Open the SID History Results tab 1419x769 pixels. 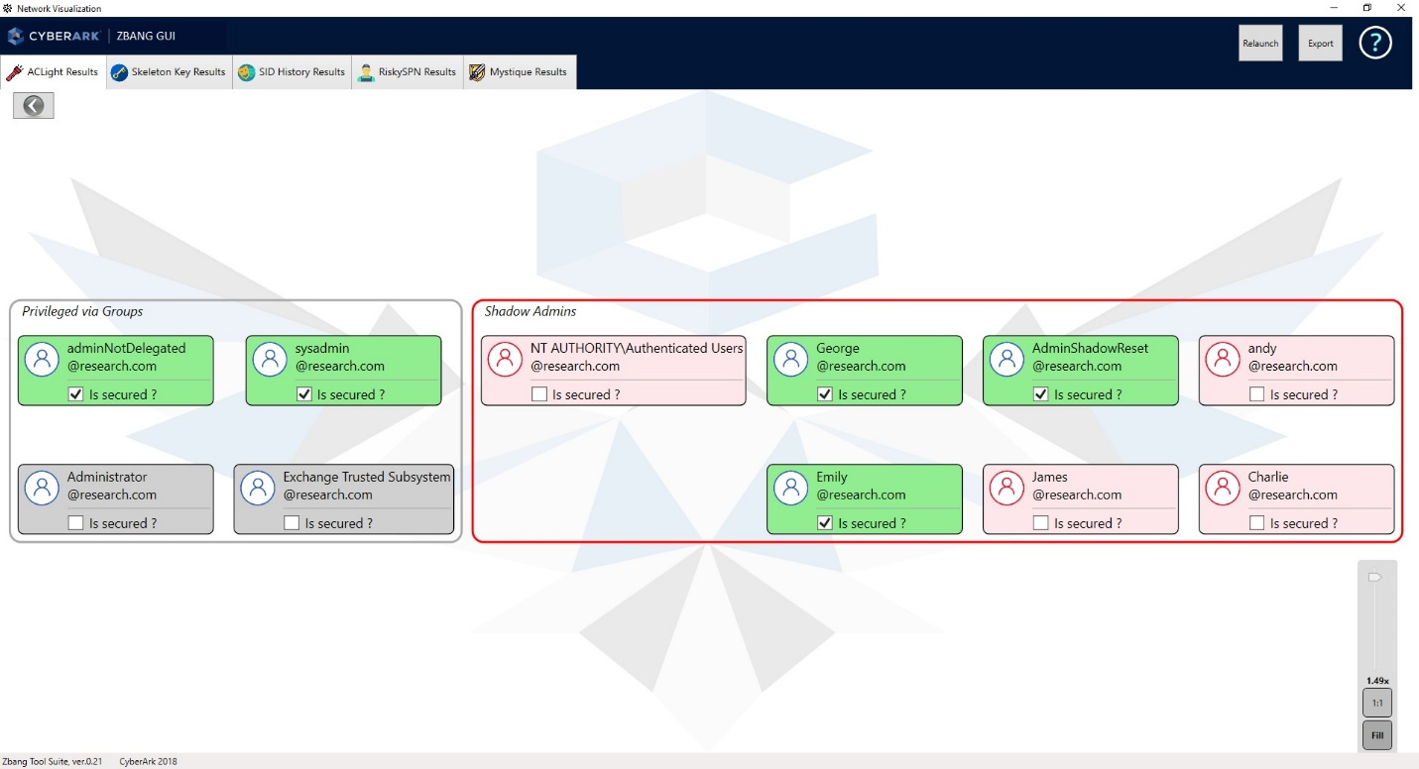(x=292, y=72)
